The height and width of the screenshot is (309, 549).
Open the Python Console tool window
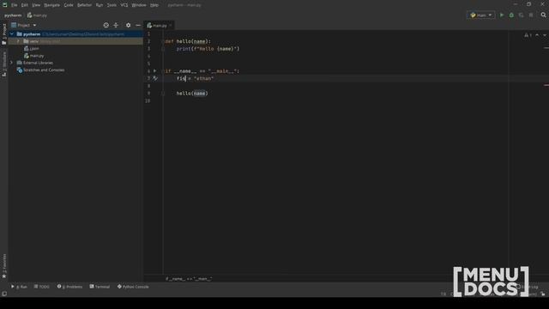click(133, 287)
